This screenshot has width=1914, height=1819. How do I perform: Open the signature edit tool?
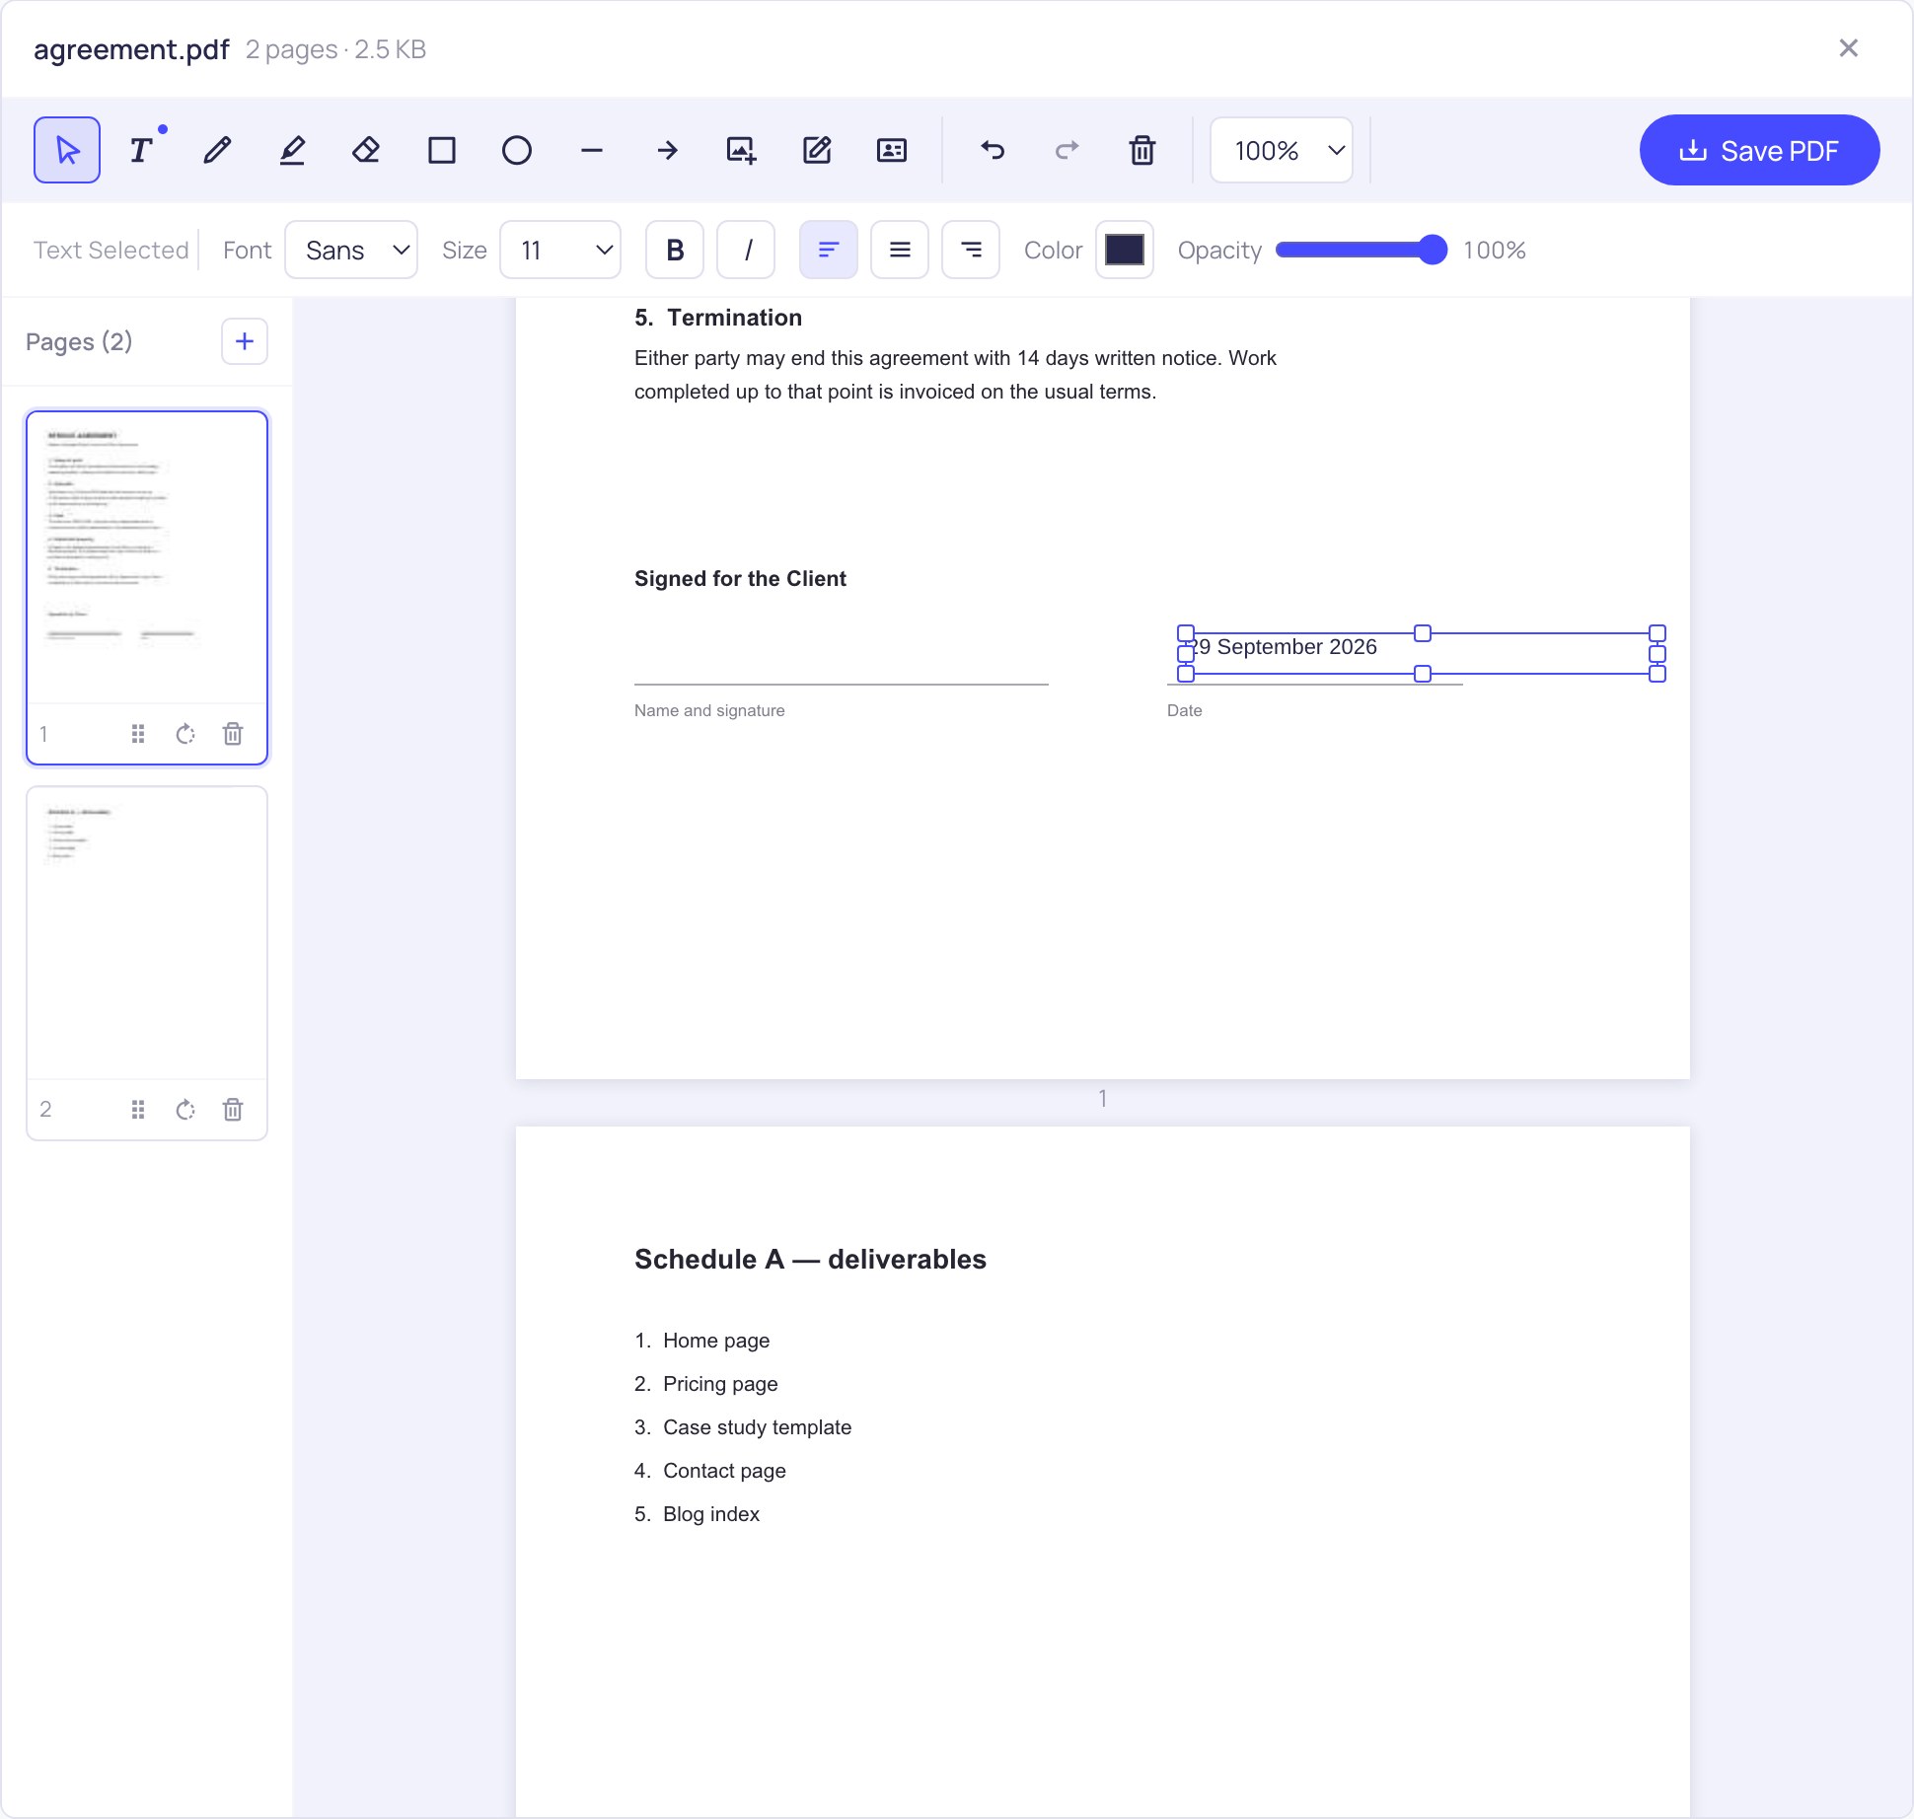[817, 150]
